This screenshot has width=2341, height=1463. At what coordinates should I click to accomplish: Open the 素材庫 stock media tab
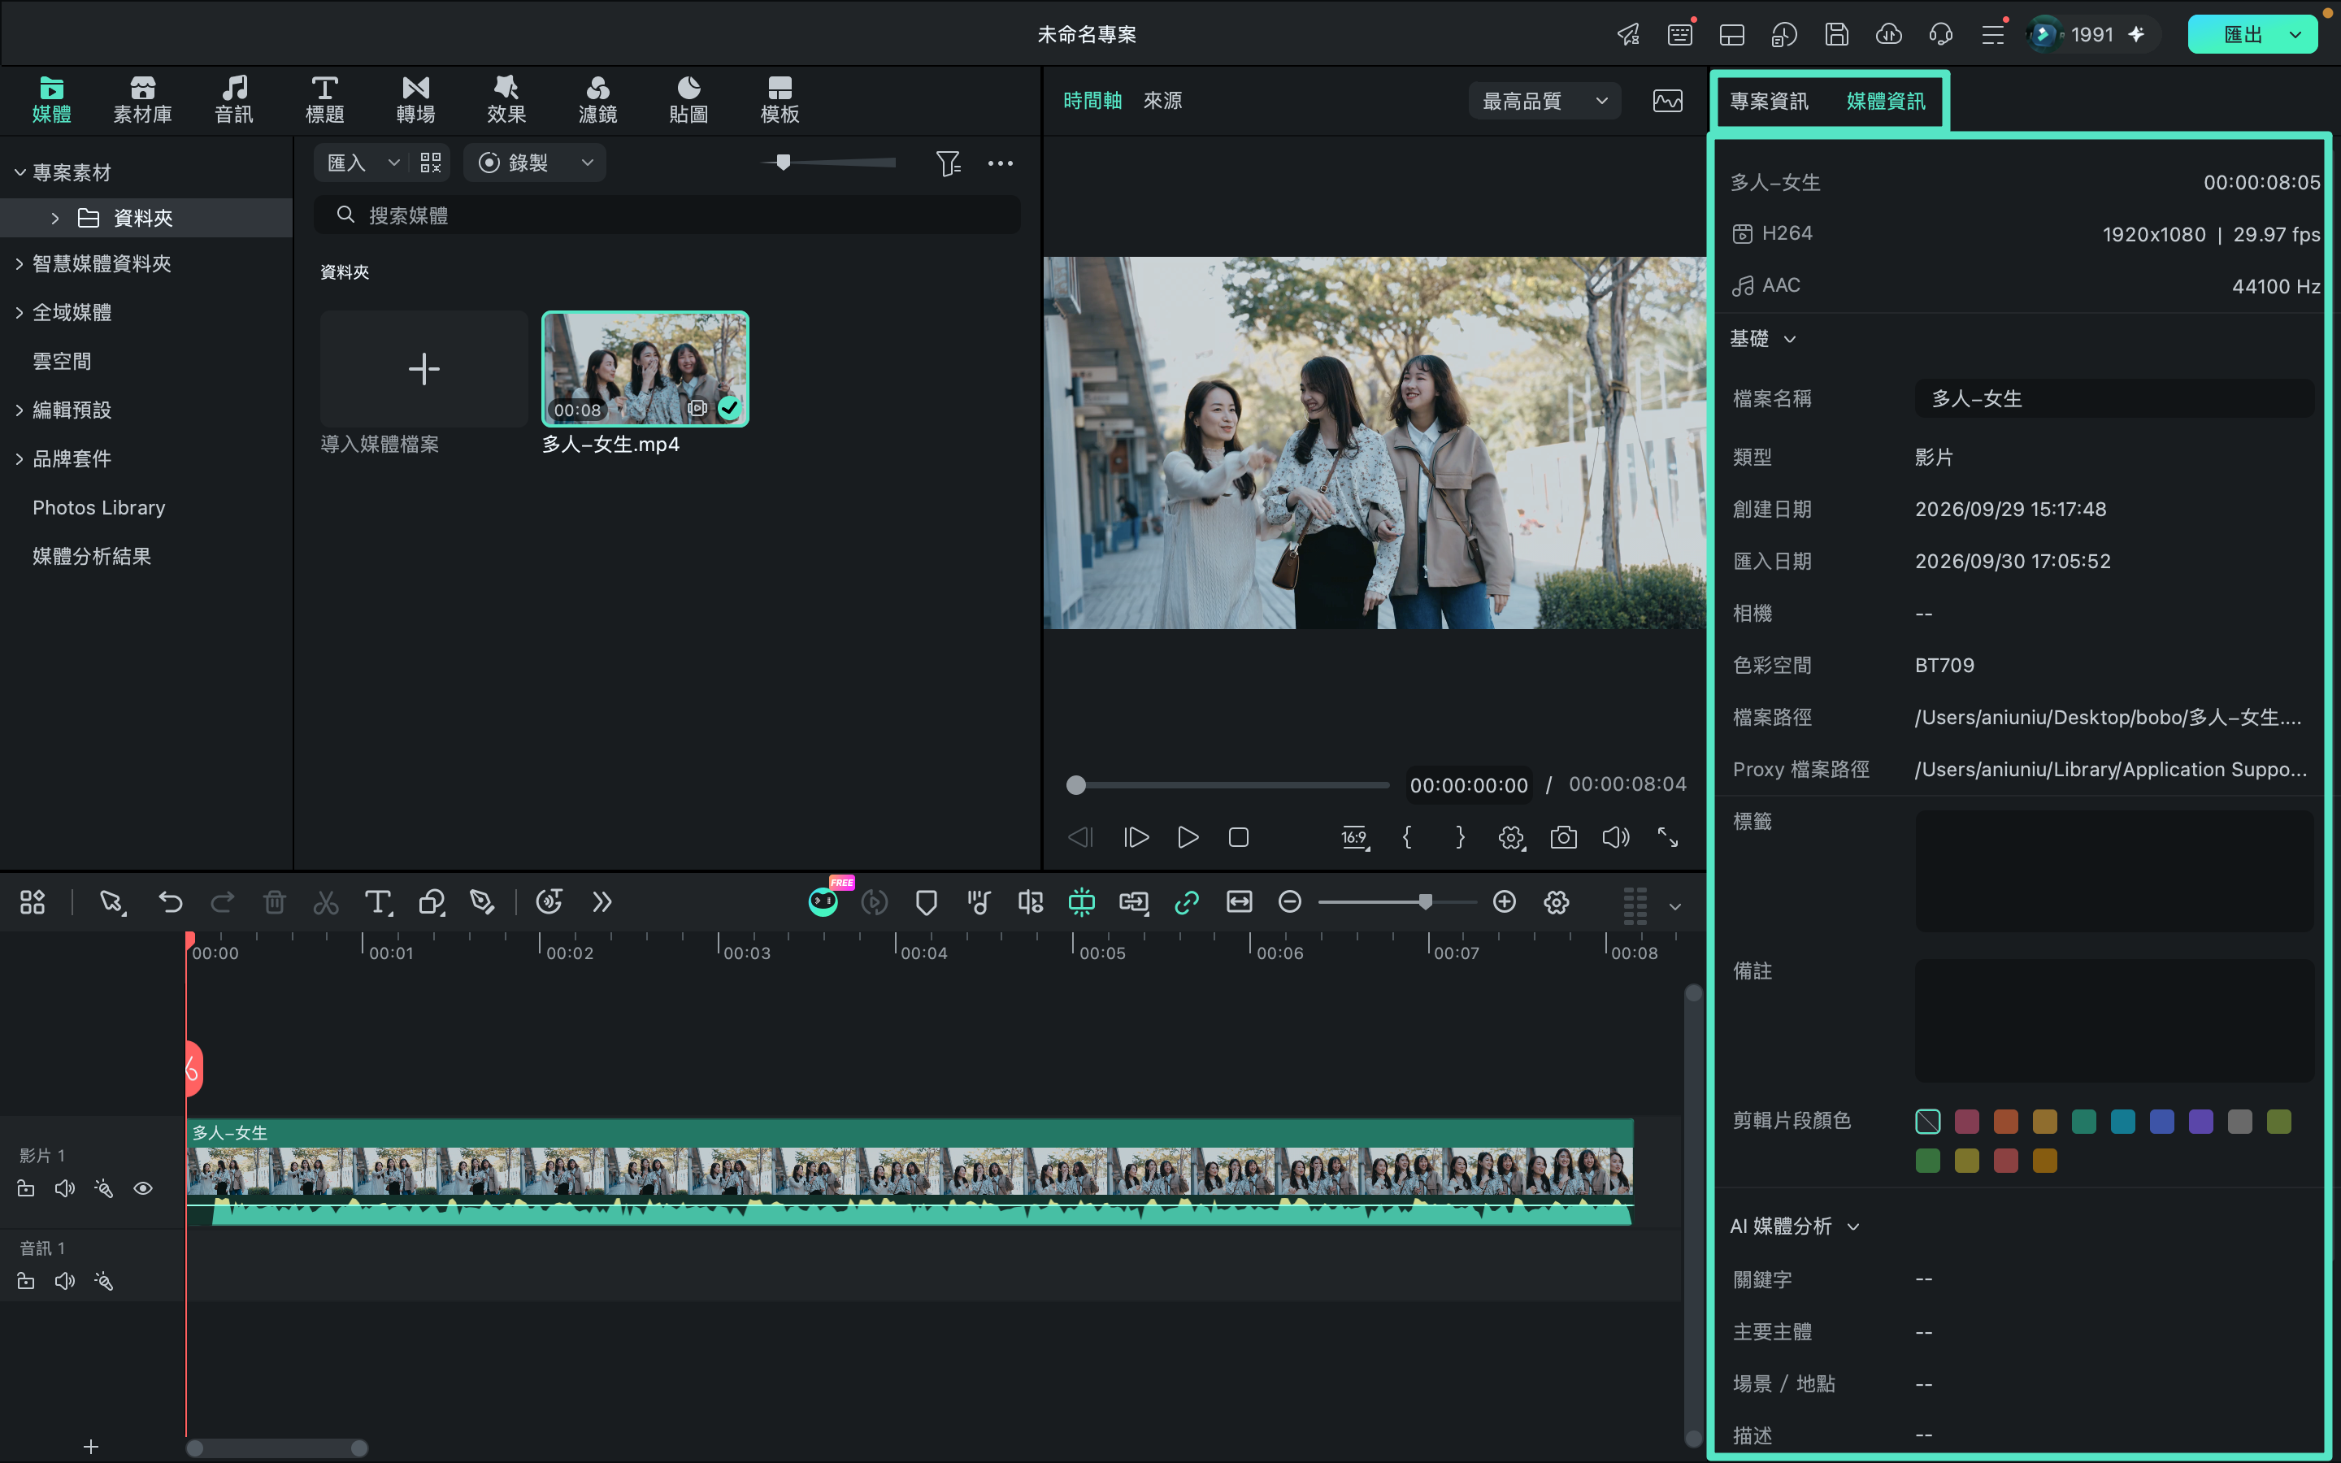click(142, 101)
